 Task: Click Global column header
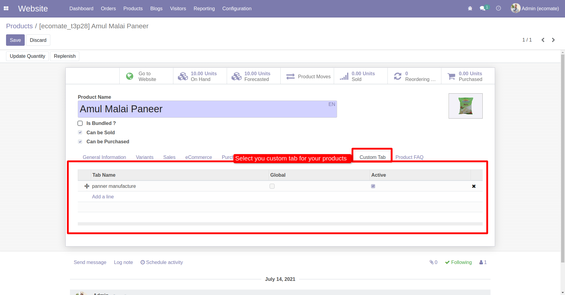click(319, 175)
